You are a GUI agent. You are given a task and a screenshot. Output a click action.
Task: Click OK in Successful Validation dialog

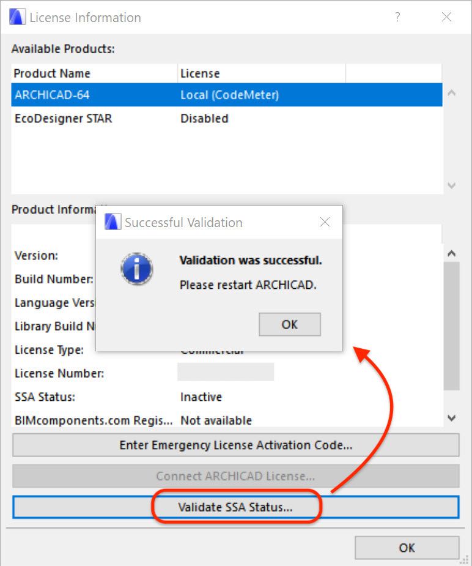click(290, 324)
